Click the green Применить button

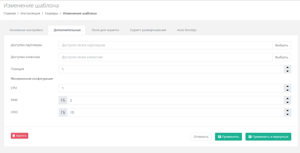pos(228,137)
